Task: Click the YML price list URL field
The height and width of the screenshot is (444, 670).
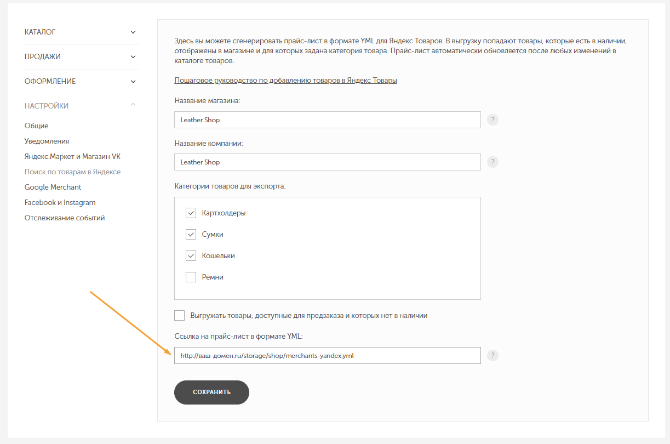Action: coord(328,356)
